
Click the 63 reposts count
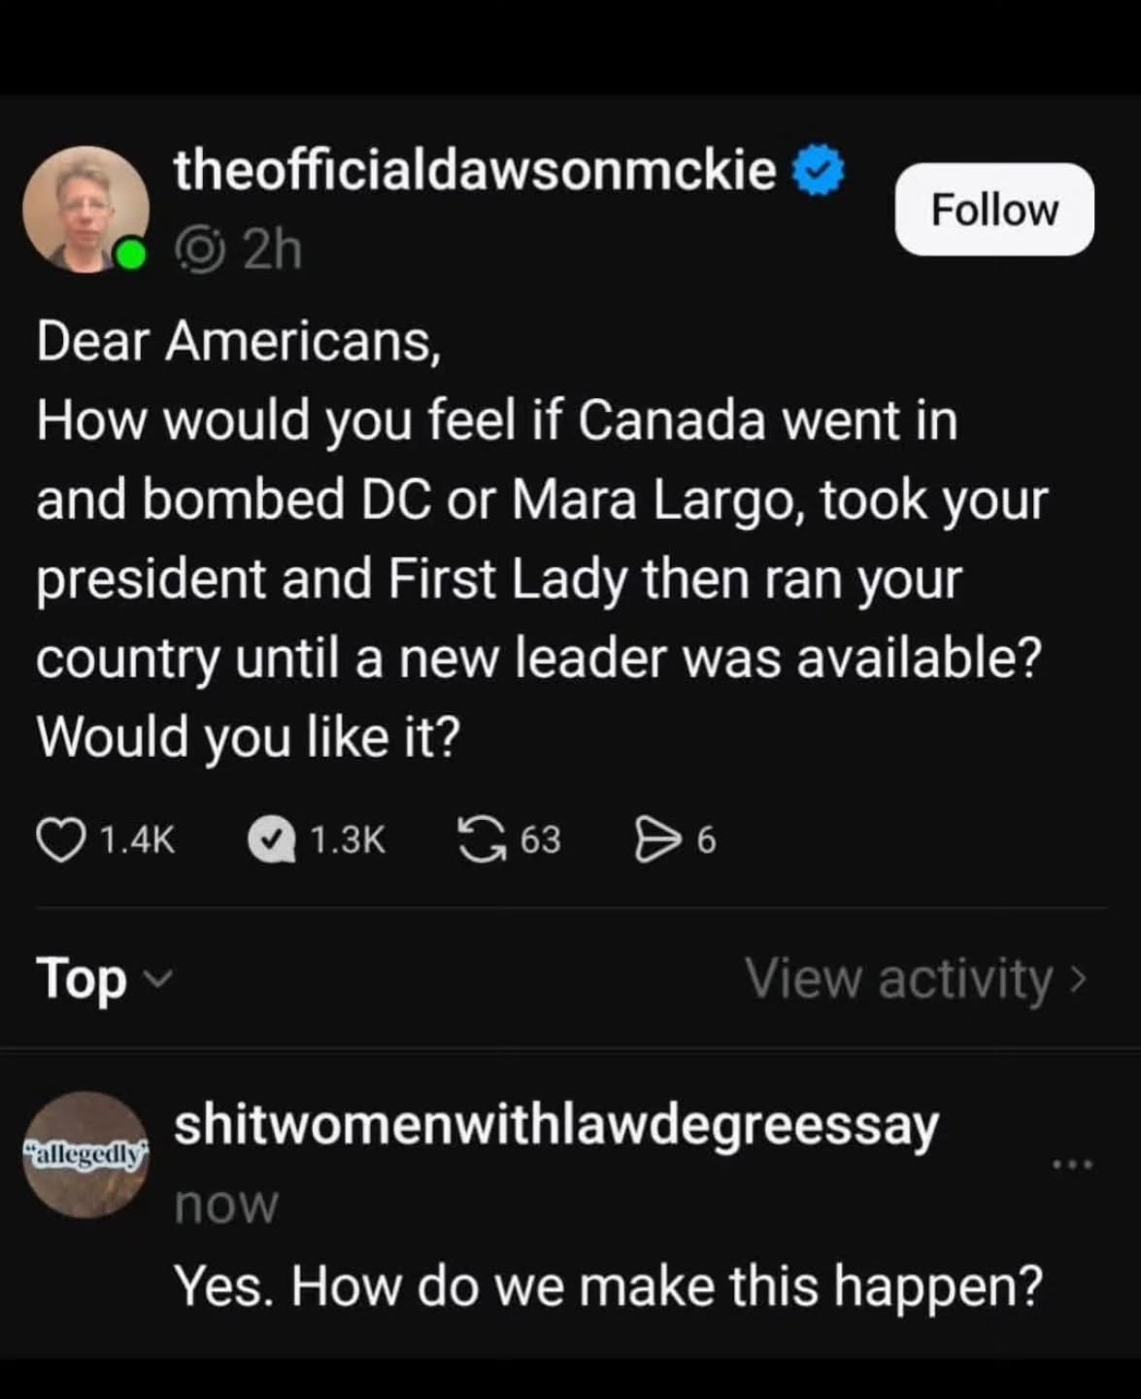pyautogui.click(x=540, y=840)
